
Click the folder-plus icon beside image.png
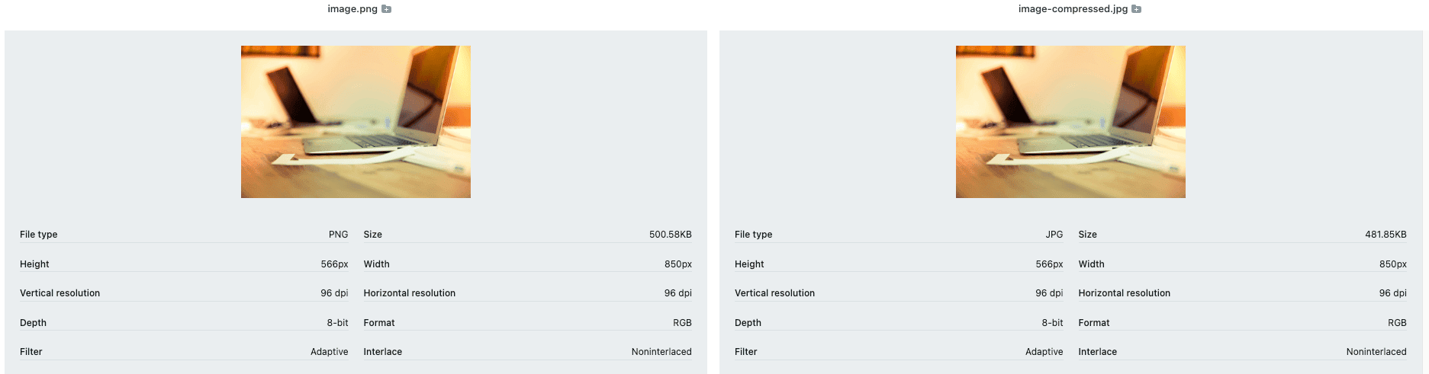(387, 9)
